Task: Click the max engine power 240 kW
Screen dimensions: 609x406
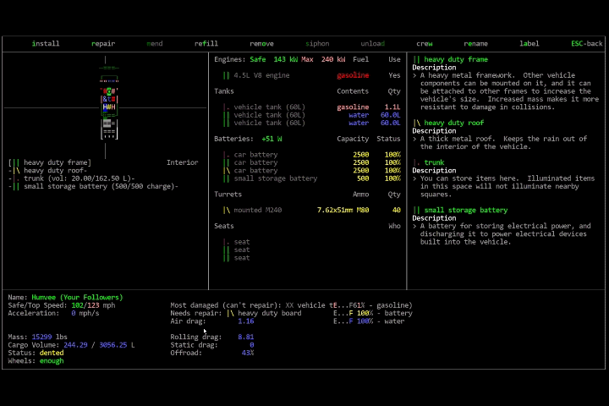Action: [x=333, y=59]
